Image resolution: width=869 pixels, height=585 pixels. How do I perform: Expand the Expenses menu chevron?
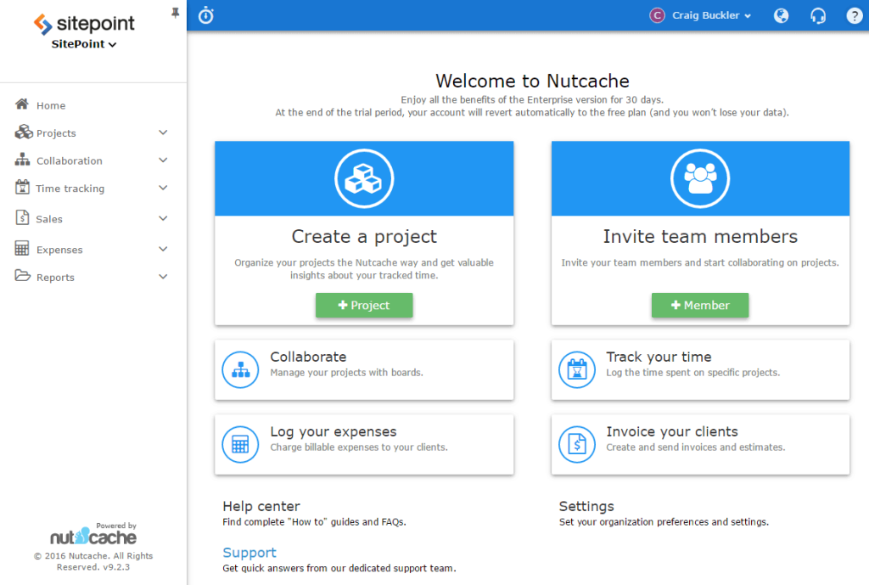coord(163,249)
